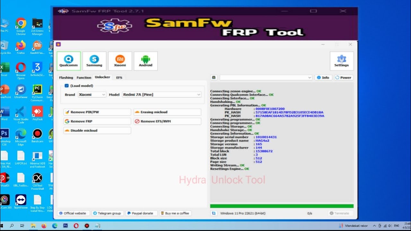Select the Android platform icon
Screen dimensions: 411x231
pyautogui.click(x=145, y=61)
